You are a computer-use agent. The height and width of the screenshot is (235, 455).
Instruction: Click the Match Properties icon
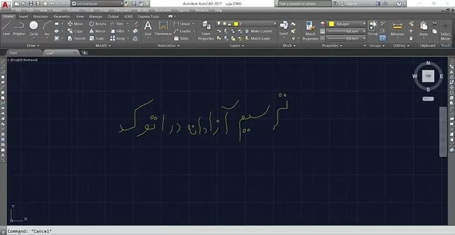[x=310, y=31]
